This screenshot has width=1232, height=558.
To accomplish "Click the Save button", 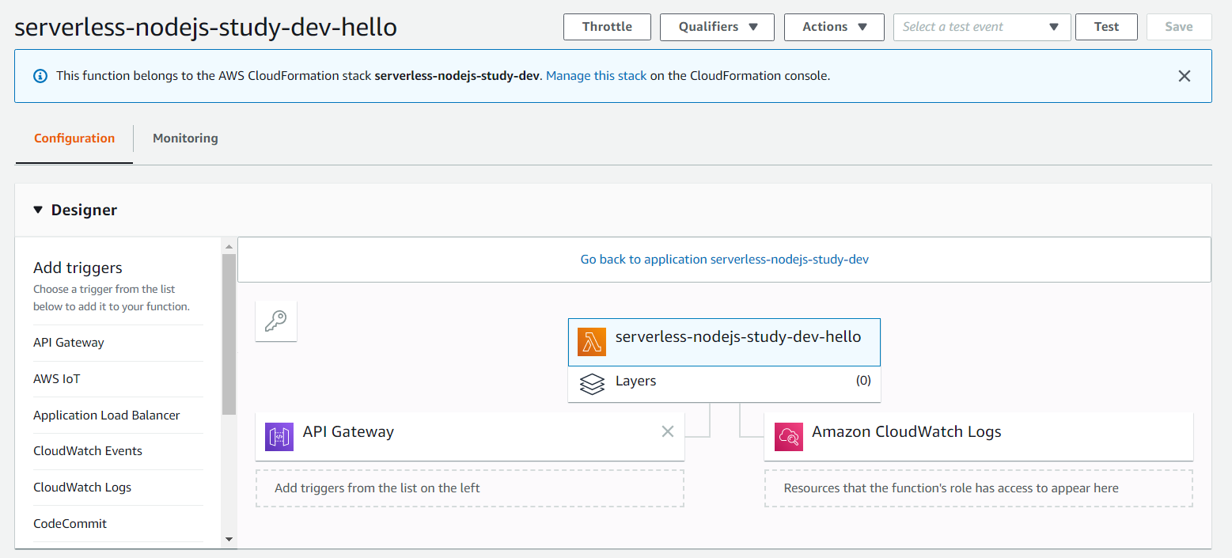I will point(1179,27).
